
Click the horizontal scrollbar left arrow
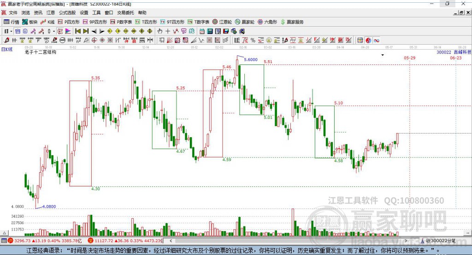coord(171,241)
